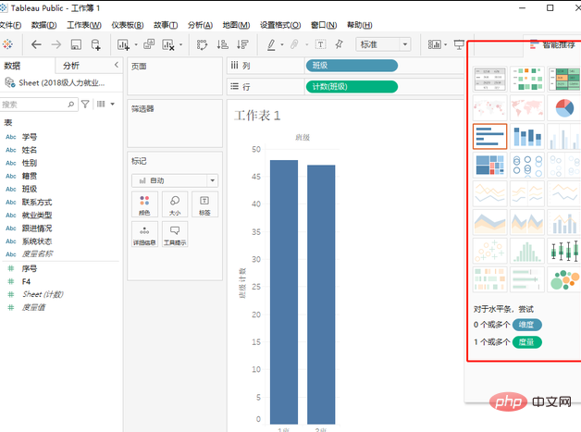Open the 仪表板(B) menu

(128, 25)
